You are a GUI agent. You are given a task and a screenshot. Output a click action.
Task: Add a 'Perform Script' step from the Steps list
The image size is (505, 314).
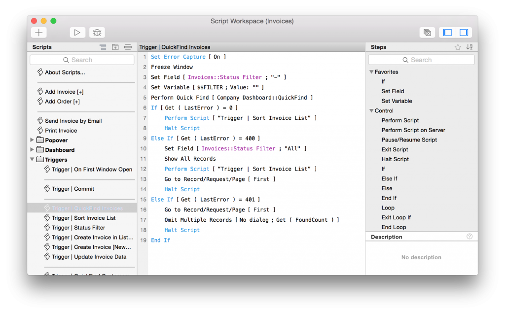401,120
